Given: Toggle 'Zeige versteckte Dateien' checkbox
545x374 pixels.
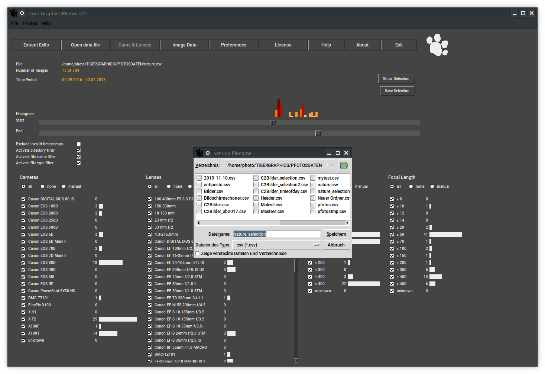Looking at the screenshot, I should click(198, 254).
